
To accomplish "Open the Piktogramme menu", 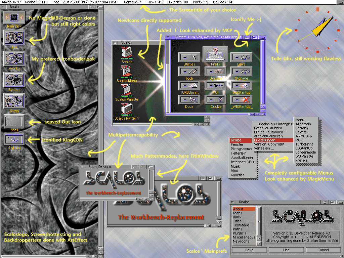I will pyautogui.click(x=241, y=149).
